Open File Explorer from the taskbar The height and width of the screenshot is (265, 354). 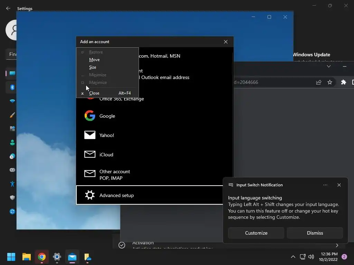click(x=26, y=257)
